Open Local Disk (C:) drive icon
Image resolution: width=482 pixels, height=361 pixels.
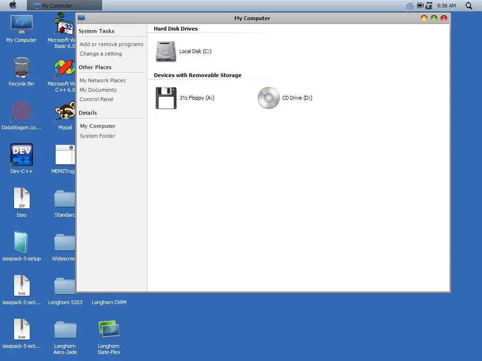[x=166, y=51]
